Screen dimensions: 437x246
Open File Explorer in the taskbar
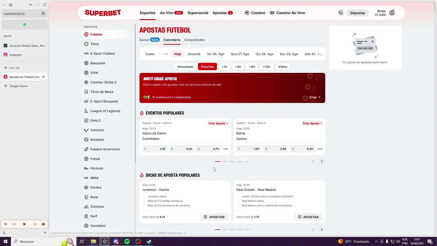pos(93,242)
